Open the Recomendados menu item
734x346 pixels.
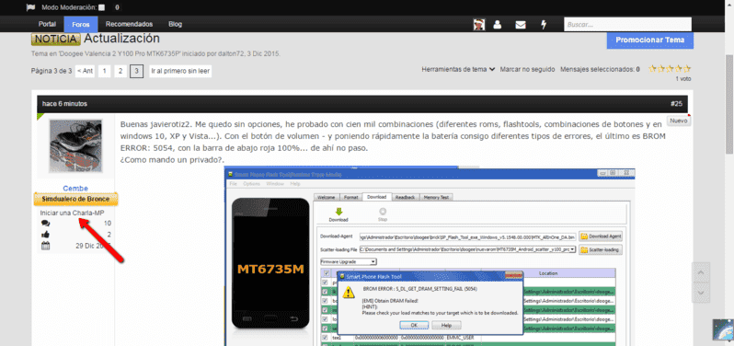pos(129,24)
